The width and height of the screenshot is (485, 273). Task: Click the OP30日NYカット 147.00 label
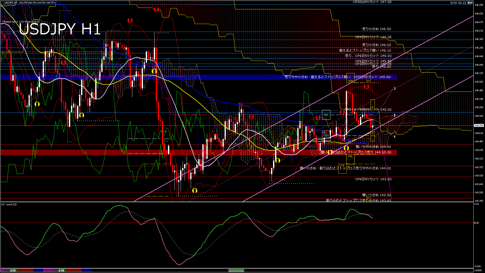click(372, 2)
